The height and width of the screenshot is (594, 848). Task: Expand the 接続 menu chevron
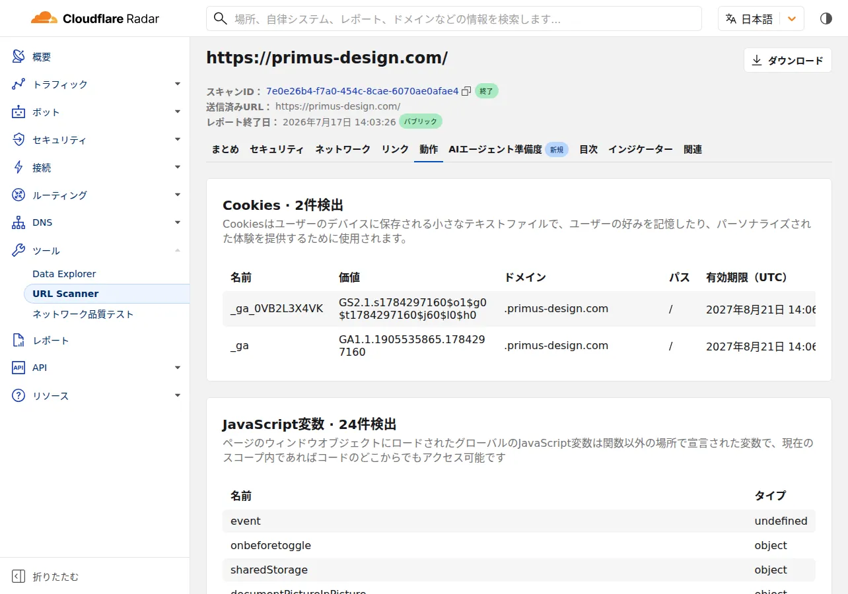click(x=178, y=168)
